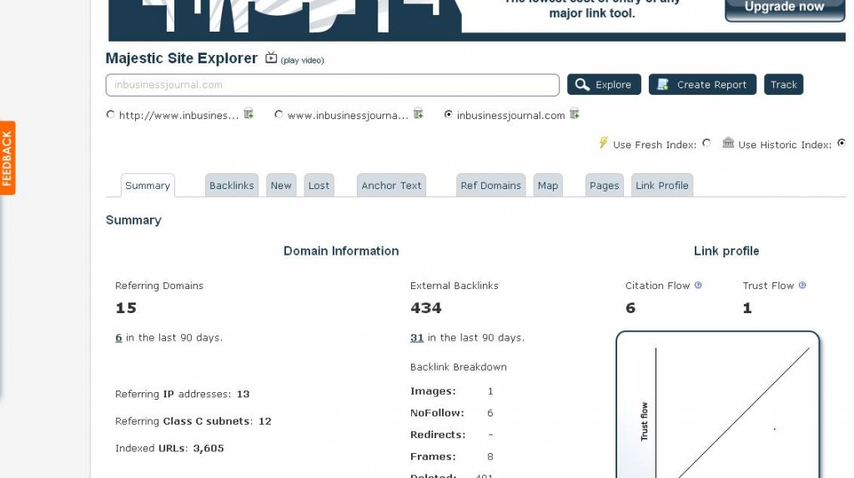Click the Images: 1 breakdown row
This screenshot has width=854, height=478.
coord(452,391)
